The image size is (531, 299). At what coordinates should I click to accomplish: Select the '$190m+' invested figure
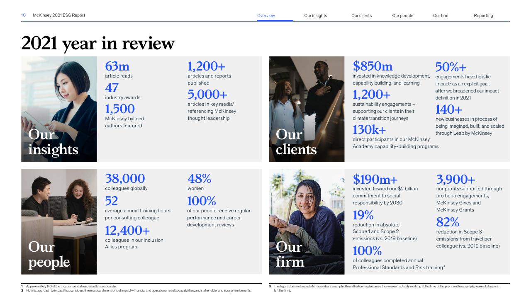[x=375, y=179]
